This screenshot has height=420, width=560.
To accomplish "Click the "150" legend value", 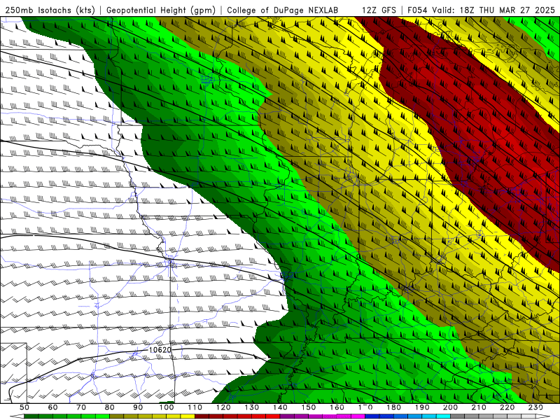I will 309,407.
